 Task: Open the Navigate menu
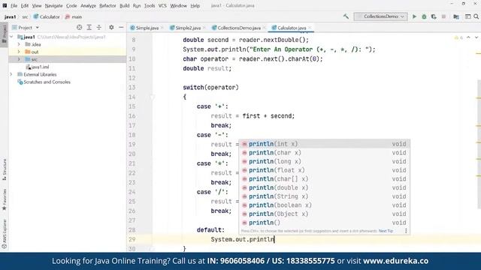(53, 5)
